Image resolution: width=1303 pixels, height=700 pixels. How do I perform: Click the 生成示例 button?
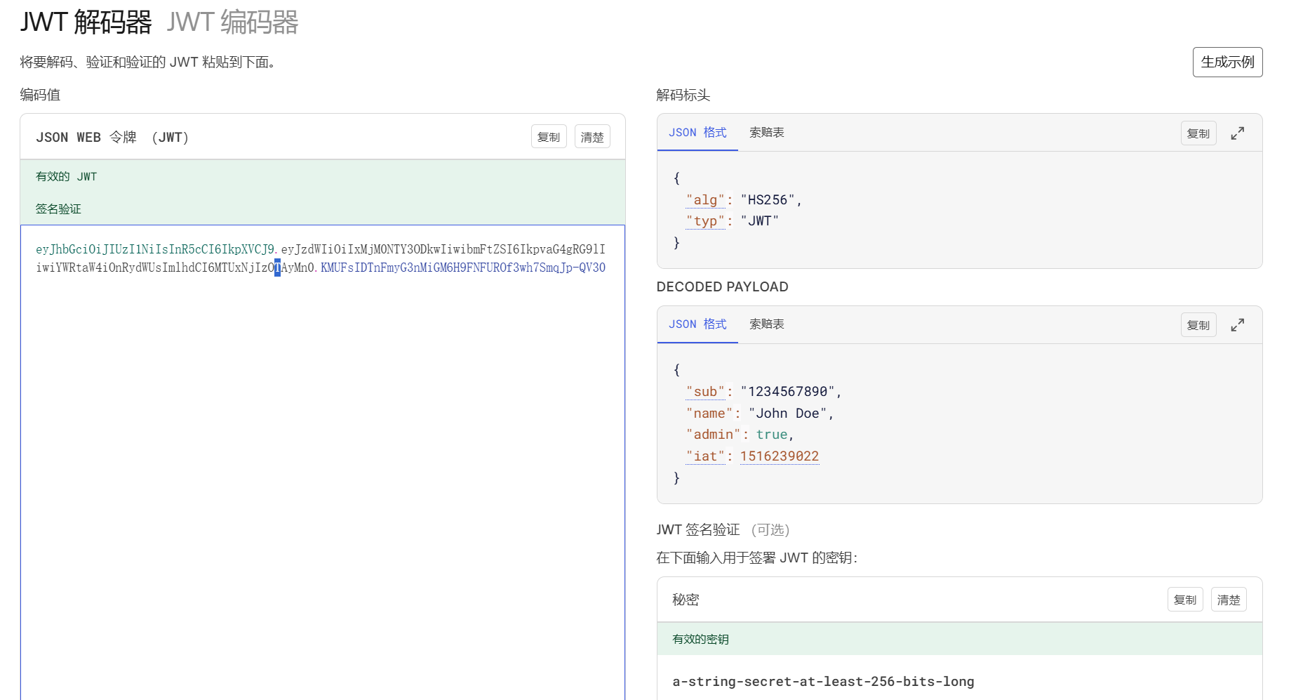click(x=1227, y=62)
